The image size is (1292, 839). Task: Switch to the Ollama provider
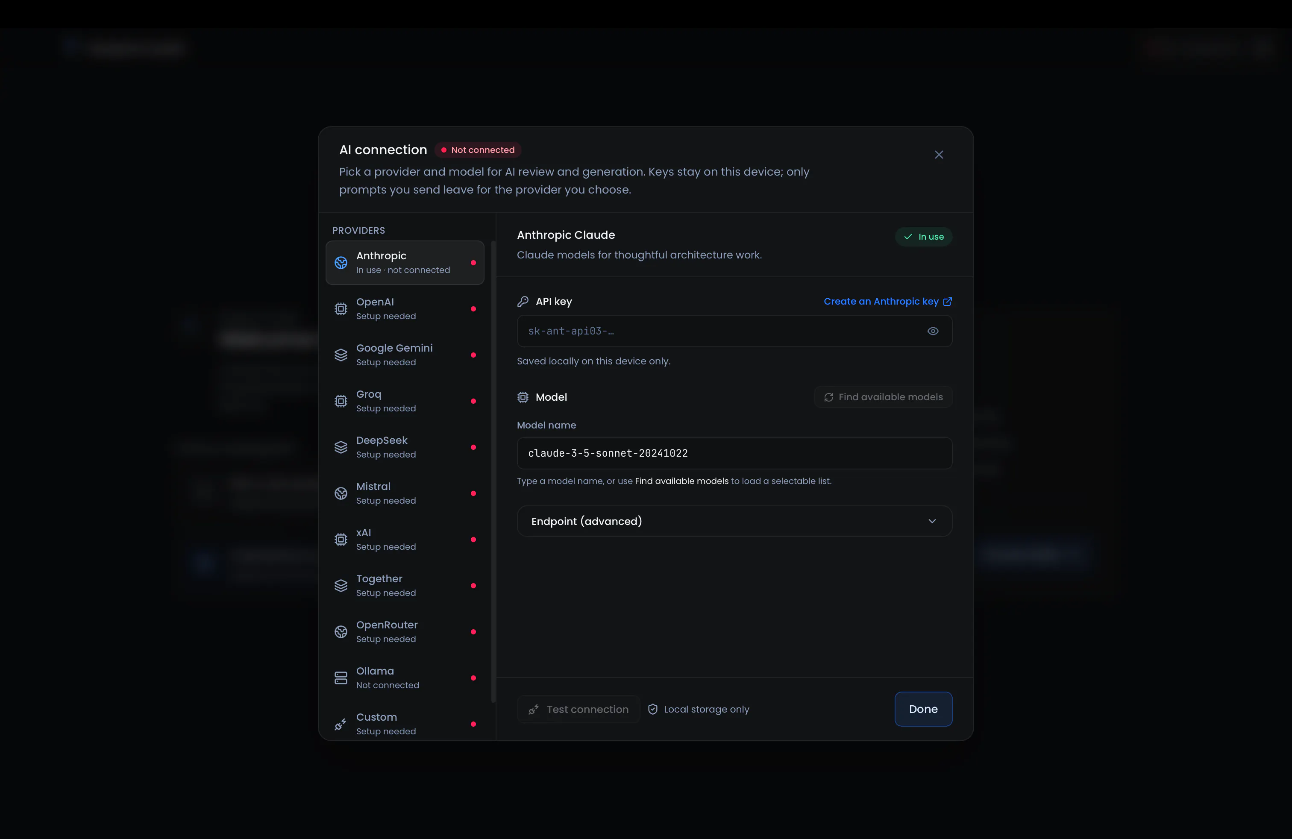[x=405, y=678]
